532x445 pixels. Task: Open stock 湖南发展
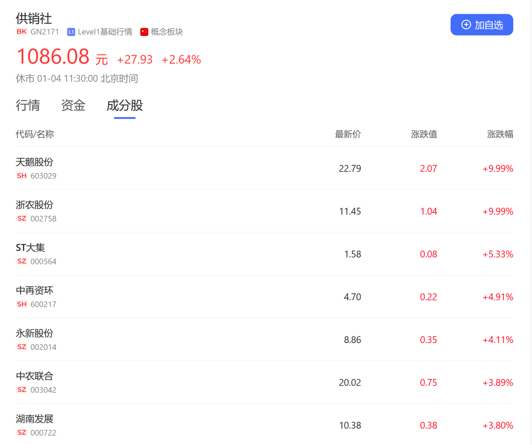tap(34, 419)
